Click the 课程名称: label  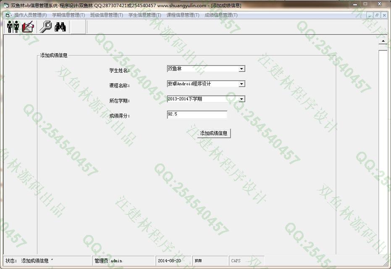119,86
